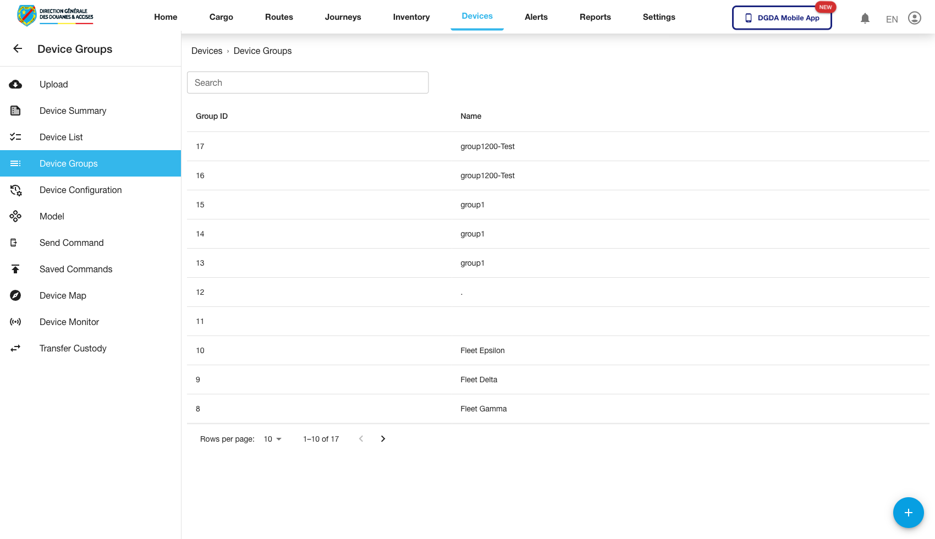Open notifications bell icon
The width and height of the screenshot is (935, 539).
click(865, 18)
